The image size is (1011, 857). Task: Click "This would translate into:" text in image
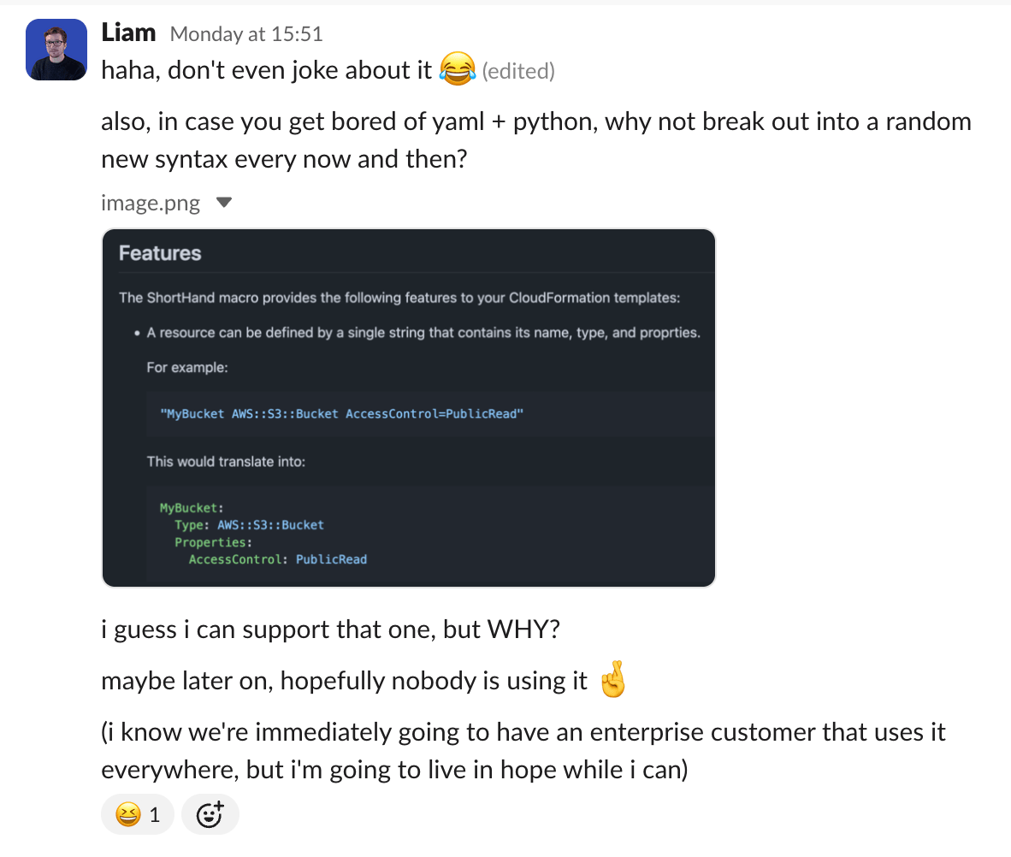click(x=226, y=461)
